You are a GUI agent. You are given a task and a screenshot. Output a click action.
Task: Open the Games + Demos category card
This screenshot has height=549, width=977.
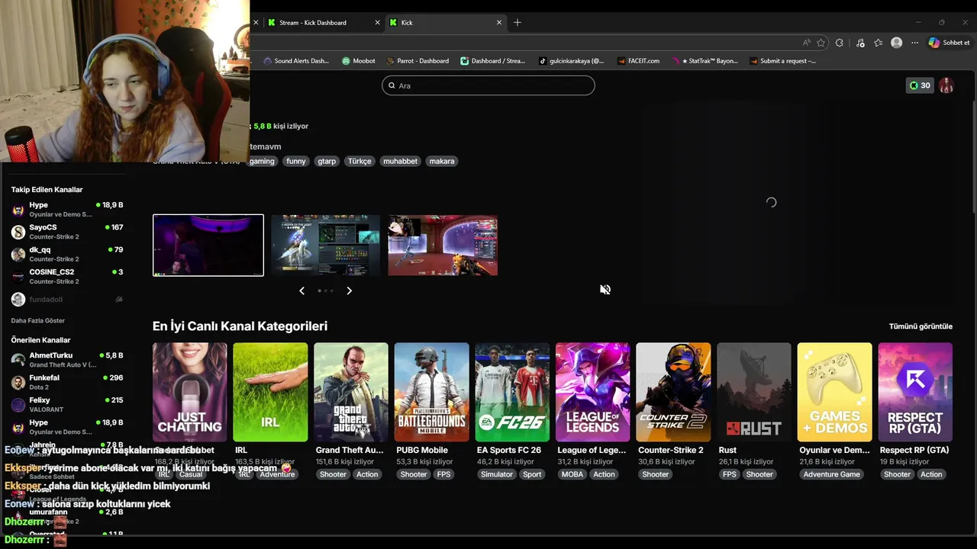coord(835,392)
